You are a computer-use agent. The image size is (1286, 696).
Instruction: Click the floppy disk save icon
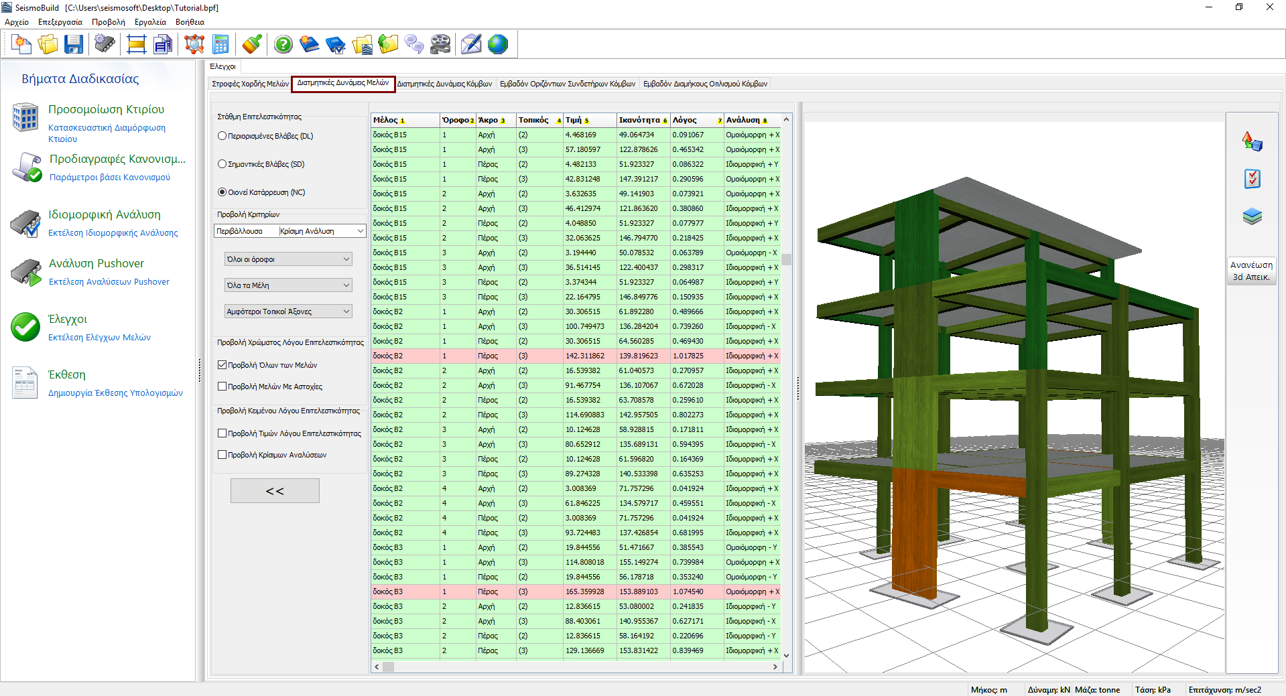click(x=73, y=45)
